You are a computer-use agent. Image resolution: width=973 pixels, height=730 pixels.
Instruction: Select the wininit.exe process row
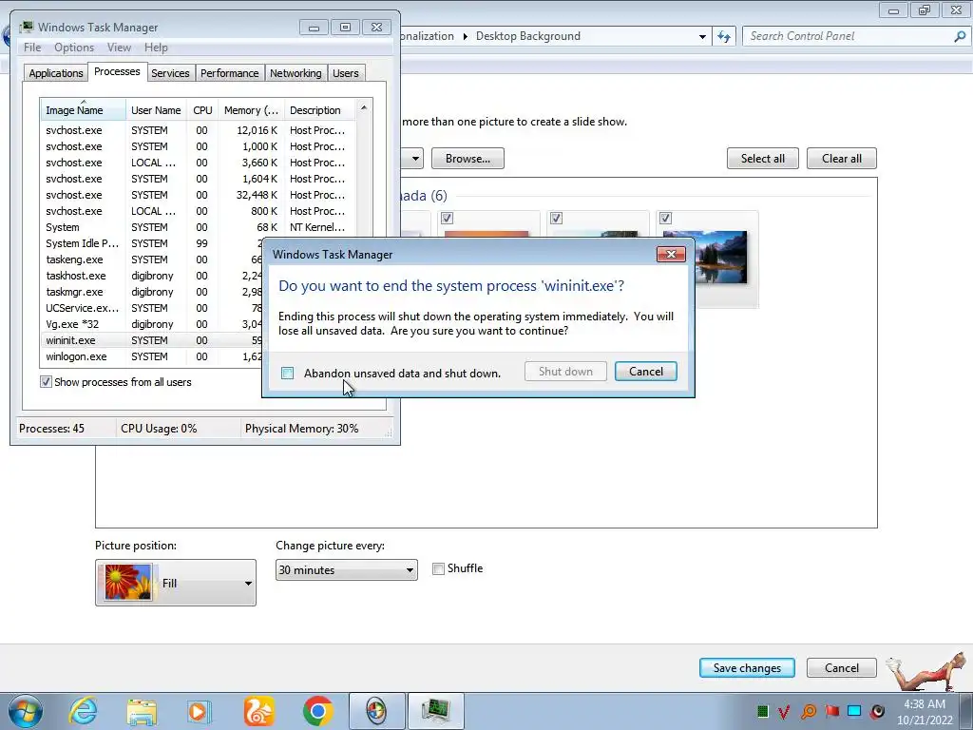click(151, 340)
